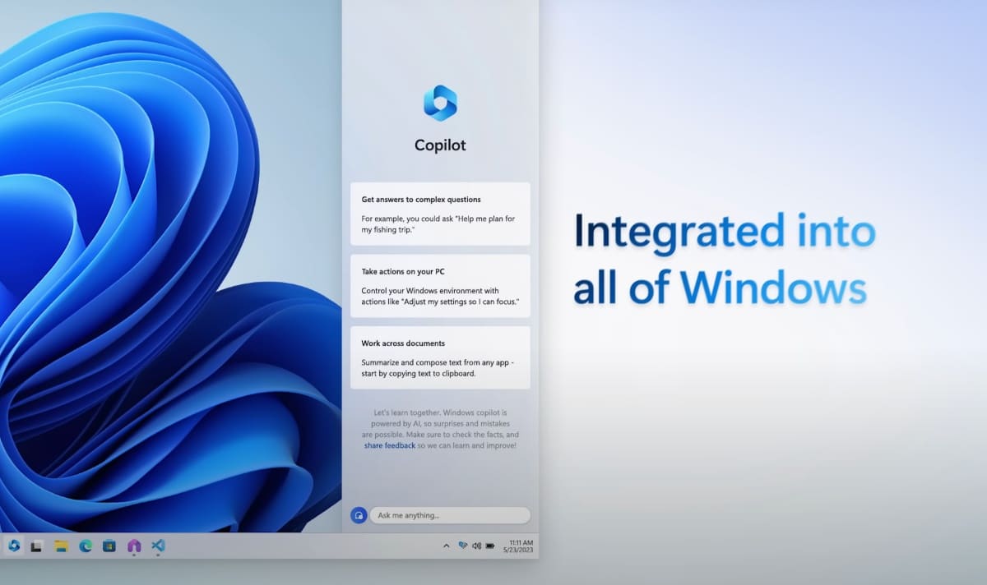Click the "Copilot" title text

coord(440,145)
